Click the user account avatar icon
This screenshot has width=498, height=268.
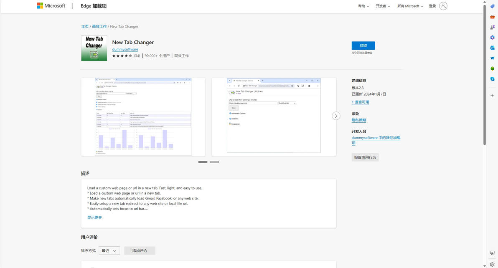[443, 6]
